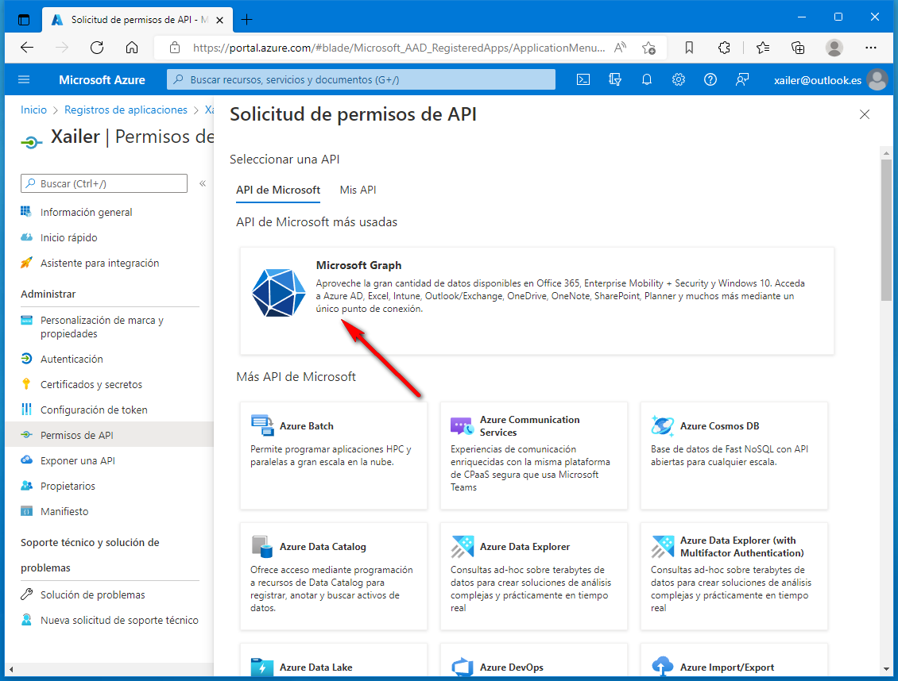Open Cloud Shell from the top bar
This screenshot has width=898, height=681.
point(583,79)
